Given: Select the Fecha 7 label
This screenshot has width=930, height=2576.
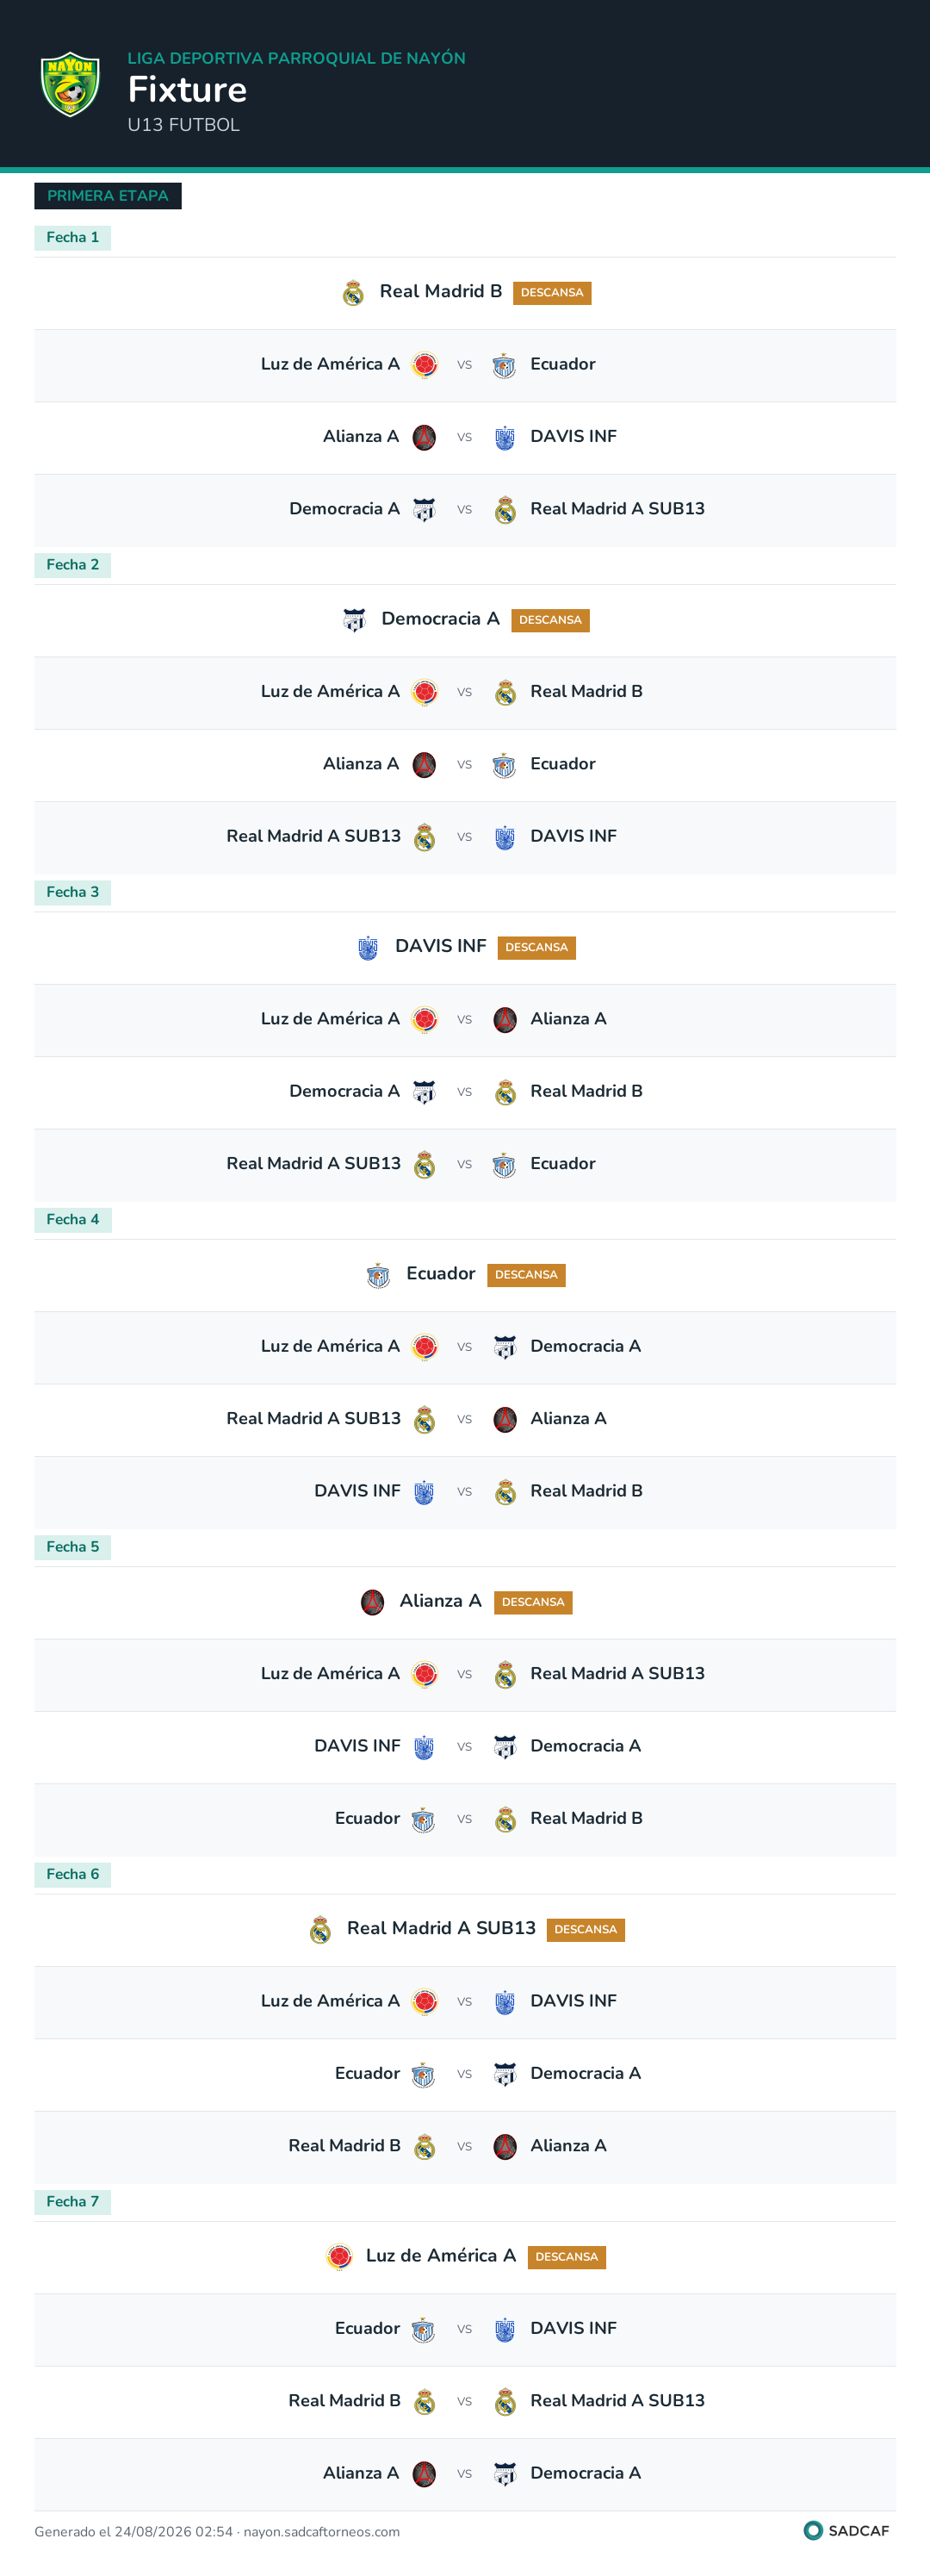Looking at the screenshot, I should tap(73, 2201).
